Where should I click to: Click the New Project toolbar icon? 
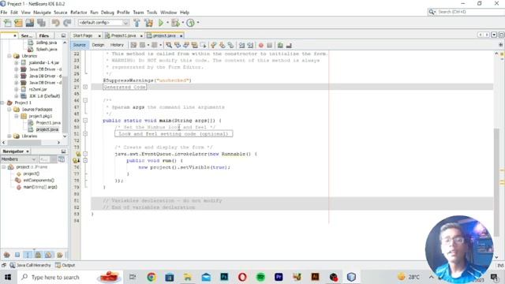tap(18, 23)
